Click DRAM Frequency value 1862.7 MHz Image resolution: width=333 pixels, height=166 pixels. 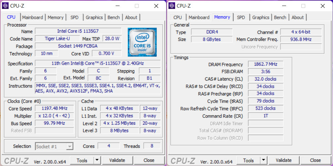tap(266, 64)
